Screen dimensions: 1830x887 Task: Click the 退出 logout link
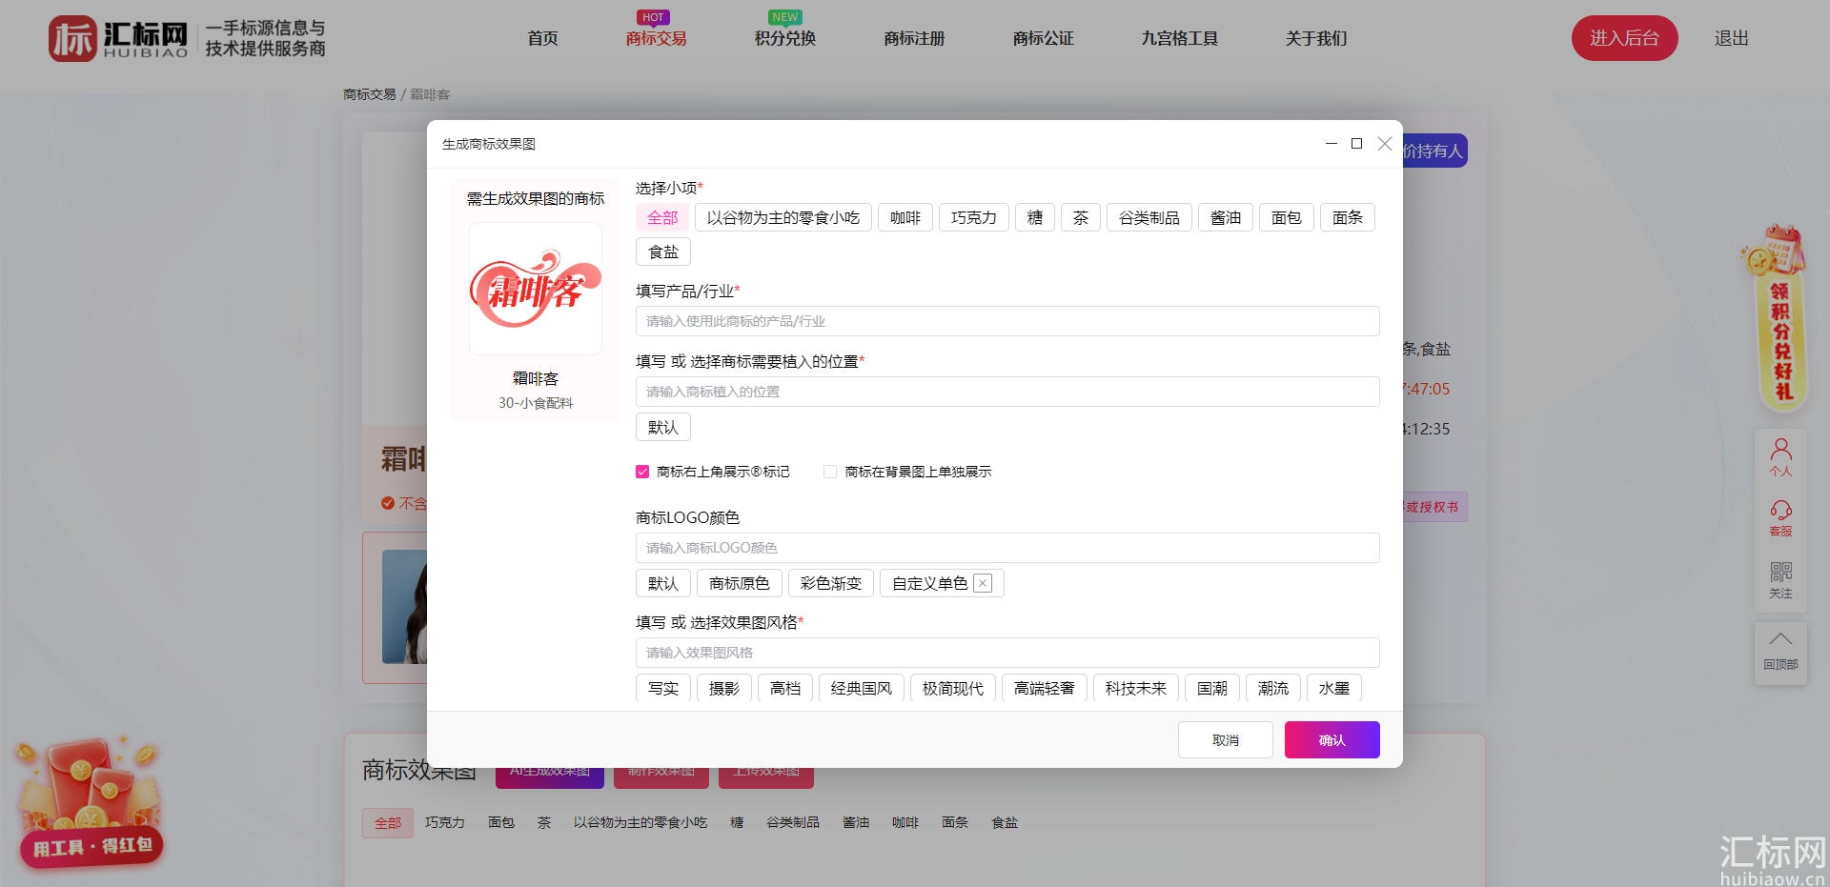(x=1732, y=38)
